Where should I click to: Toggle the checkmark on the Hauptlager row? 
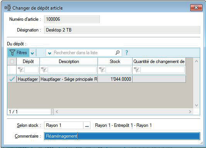click(12, 79)
